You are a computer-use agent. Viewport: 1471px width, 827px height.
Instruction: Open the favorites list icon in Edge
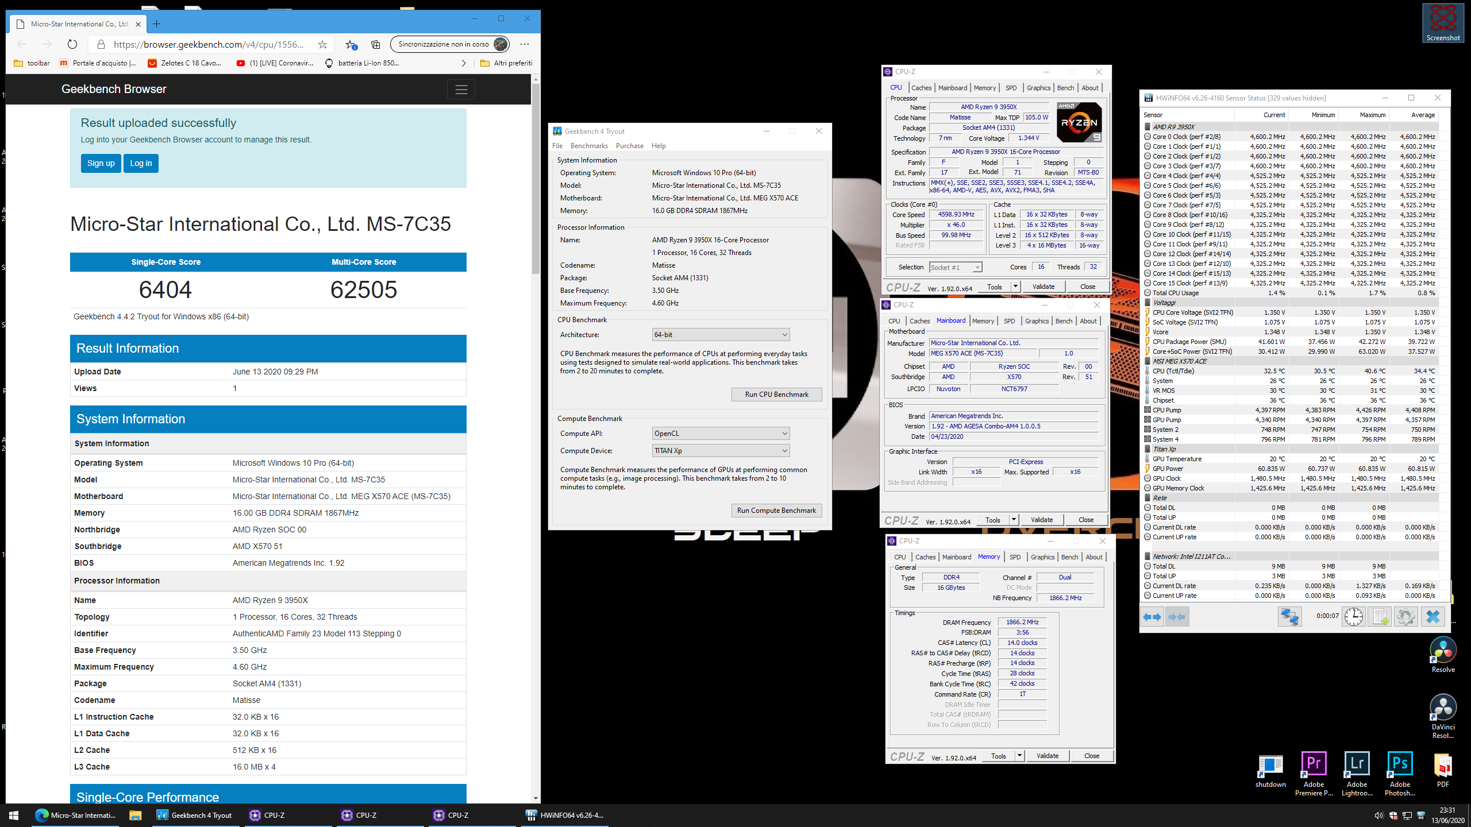[x=351, y=44]
